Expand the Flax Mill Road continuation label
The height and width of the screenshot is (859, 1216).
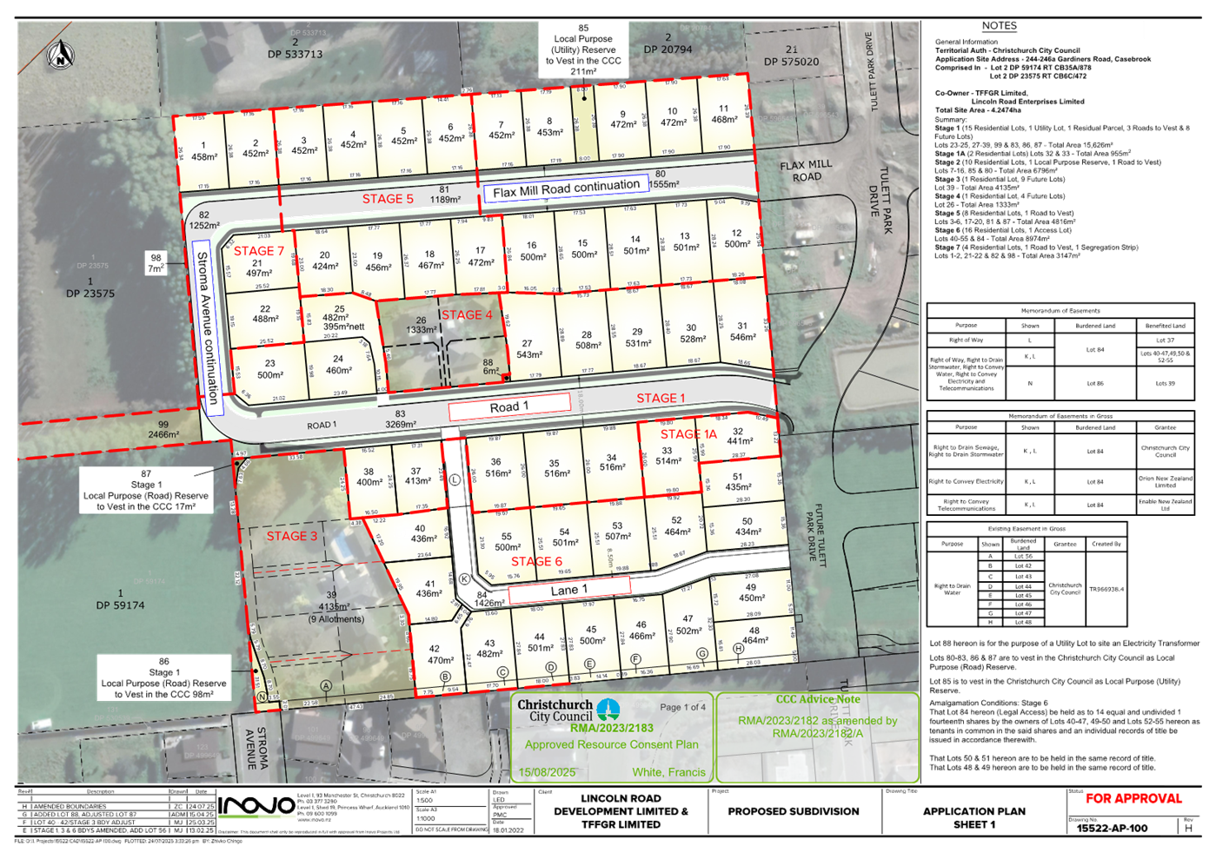(566, 187)
